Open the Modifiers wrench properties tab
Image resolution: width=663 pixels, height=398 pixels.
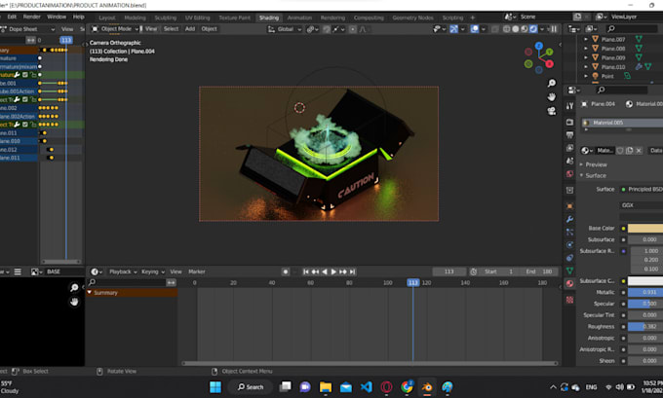569,219
